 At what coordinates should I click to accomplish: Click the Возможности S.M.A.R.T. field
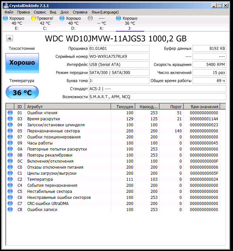pyautogui.click(x=158, y=97)
